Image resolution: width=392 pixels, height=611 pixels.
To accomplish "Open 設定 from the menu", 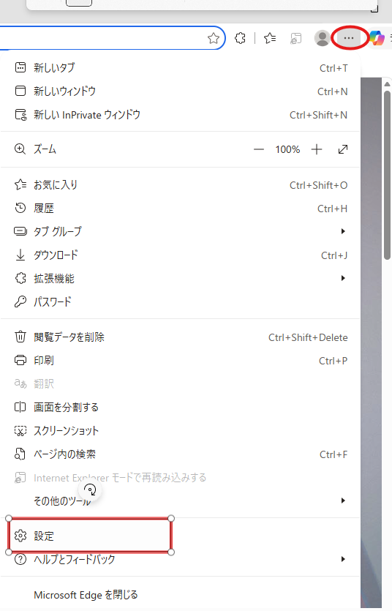I will [x=181, y=536].
